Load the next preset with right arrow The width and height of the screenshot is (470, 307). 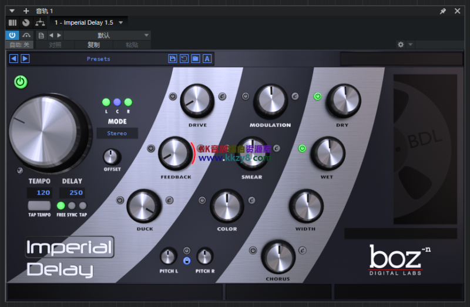pyautogui.click(x=25, y=59)
